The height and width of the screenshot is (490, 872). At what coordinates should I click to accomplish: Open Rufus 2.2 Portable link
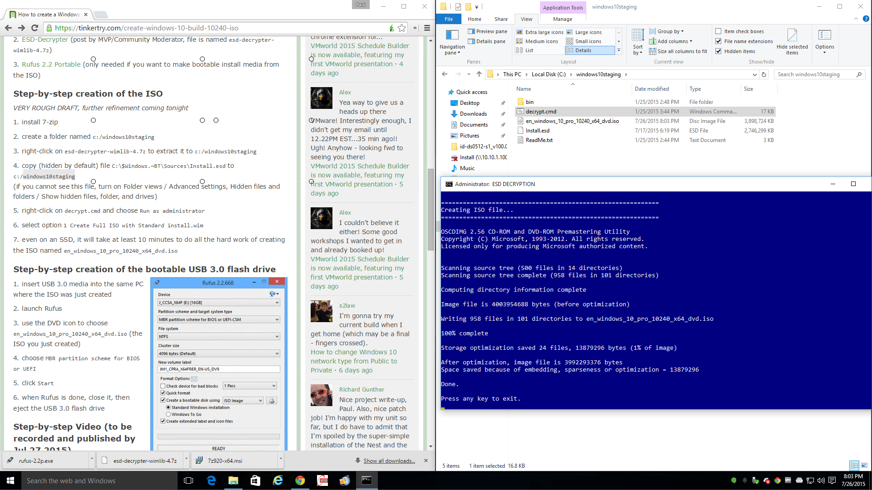coord(51,64)
